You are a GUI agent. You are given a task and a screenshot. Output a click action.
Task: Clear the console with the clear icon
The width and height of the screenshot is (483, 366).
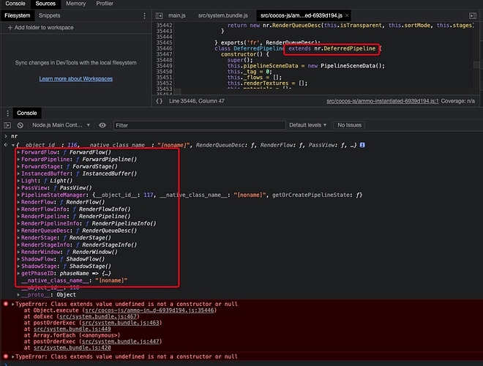pos(20,125)
